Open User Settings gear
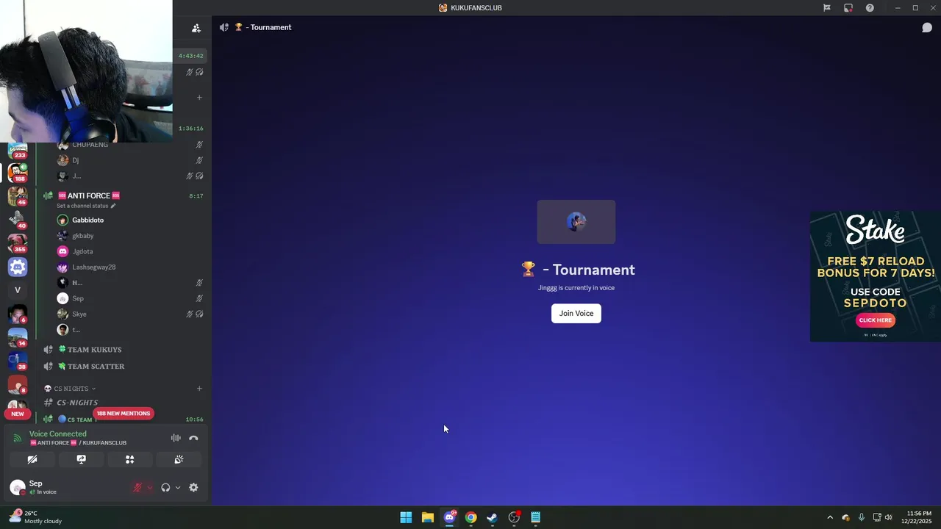 point(193,487)
